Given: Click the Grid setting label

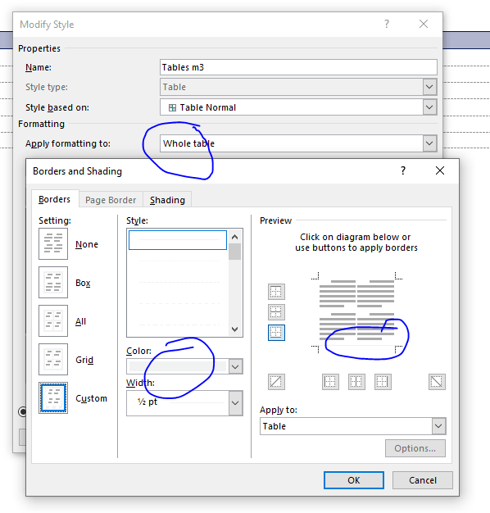Looking at the screenshot, I should point(84,360).
